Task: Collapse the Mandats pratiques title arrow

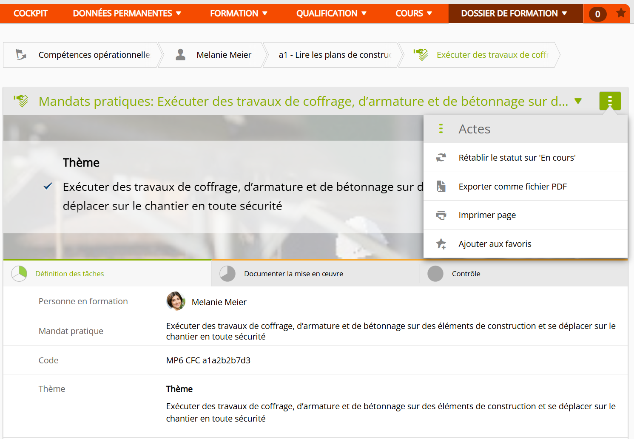Action: point(578,101)
